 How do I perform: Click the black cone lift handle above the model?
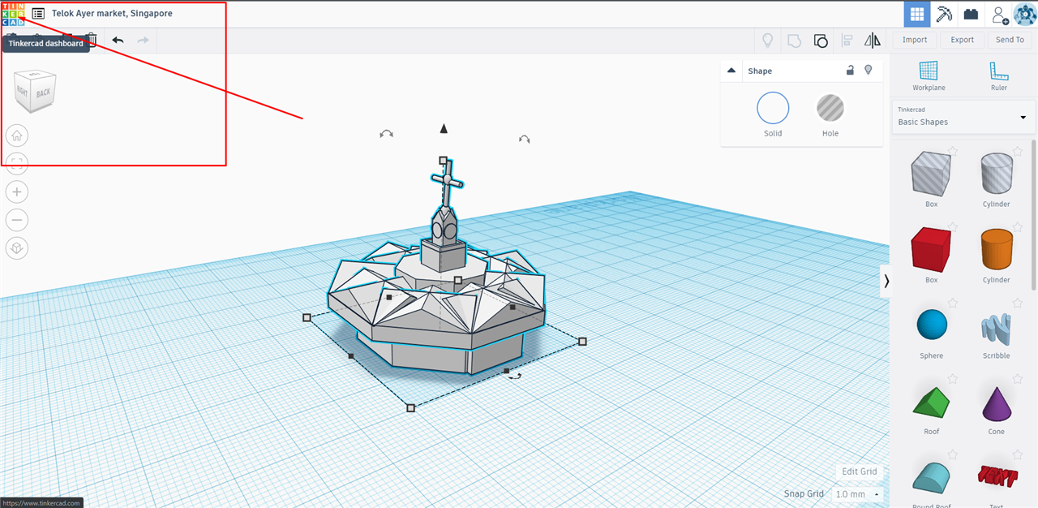coord(444,128)
